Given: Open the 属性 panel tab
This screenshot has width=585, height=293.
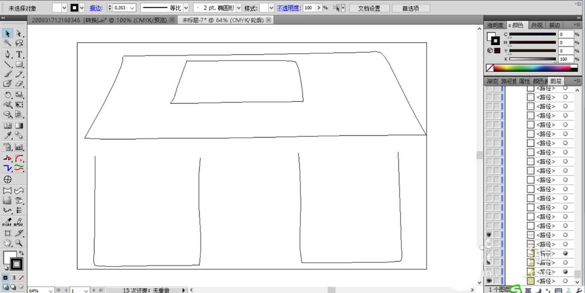Looking at the screenshot, I should pyautogui.click(x=524, y=81).
